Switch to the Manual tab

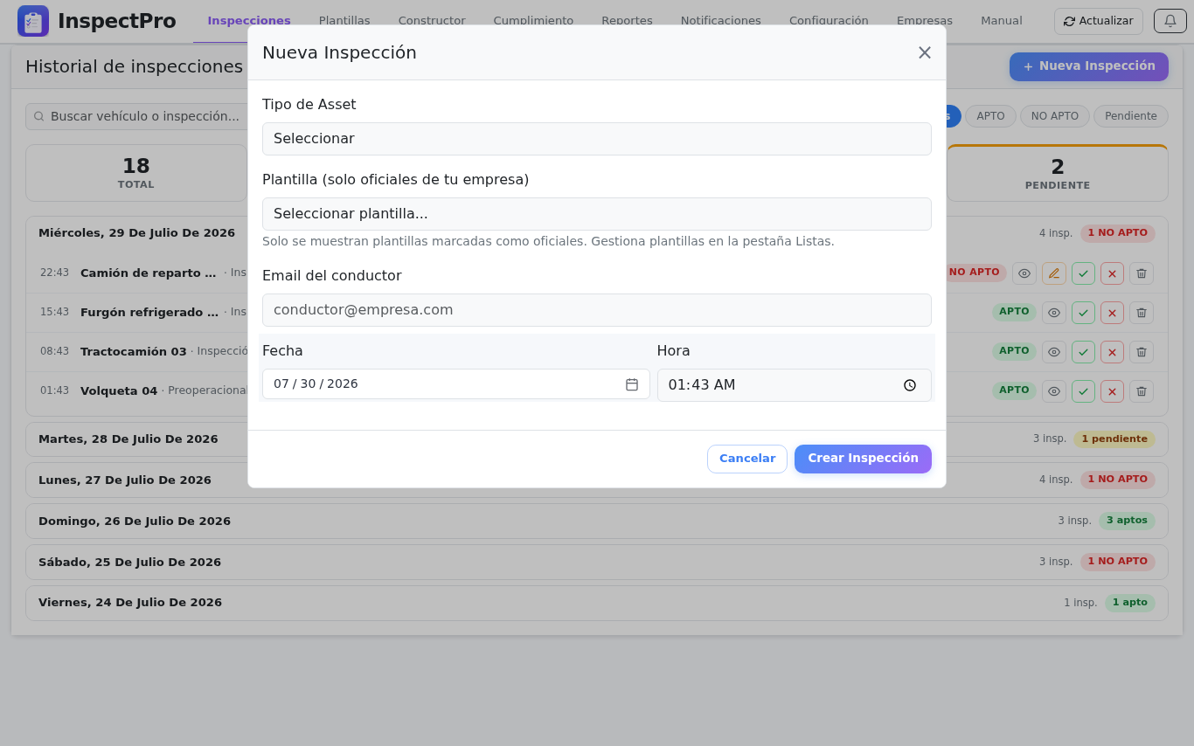pos(1002,21)
